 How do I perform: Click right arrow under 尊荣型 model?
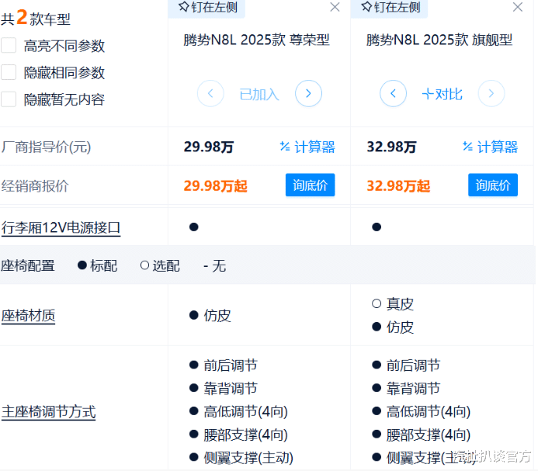308,93
